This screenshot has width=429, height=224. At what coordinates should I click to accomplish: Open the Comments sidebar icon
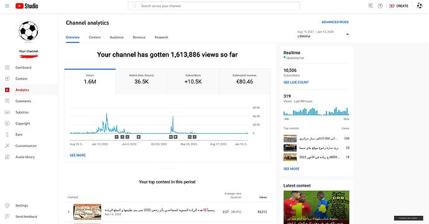click(x=7, y=101)
